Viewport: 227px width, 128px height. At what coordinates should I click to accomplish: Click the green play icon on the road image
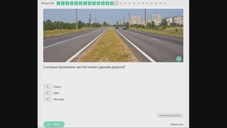tap(179, 59)
